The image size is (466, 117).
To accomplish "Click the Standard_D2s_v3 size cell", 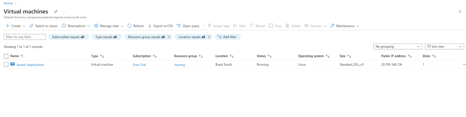I will tap(352, 64).
